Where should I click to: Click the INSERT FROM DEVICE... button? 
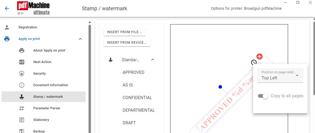pos(127,43)
